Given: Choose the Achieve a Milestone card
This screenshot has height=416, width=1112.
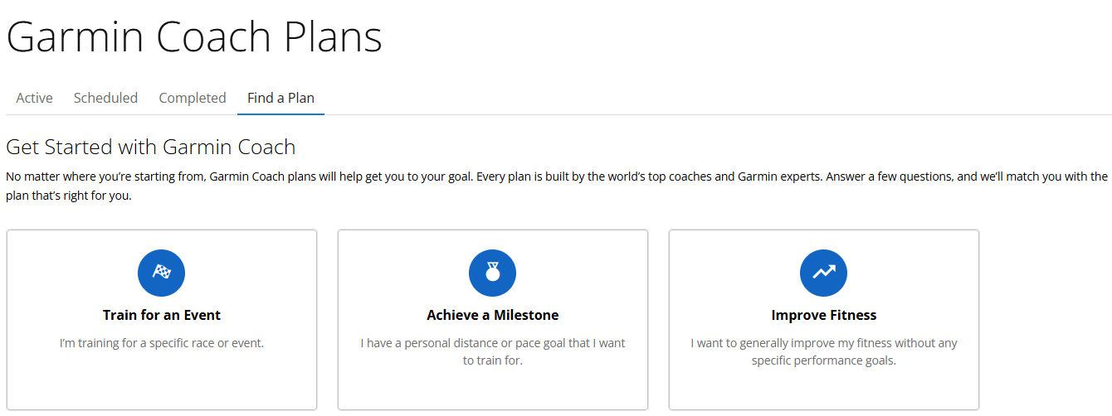Looking at the screenshot, I should 493,385.
